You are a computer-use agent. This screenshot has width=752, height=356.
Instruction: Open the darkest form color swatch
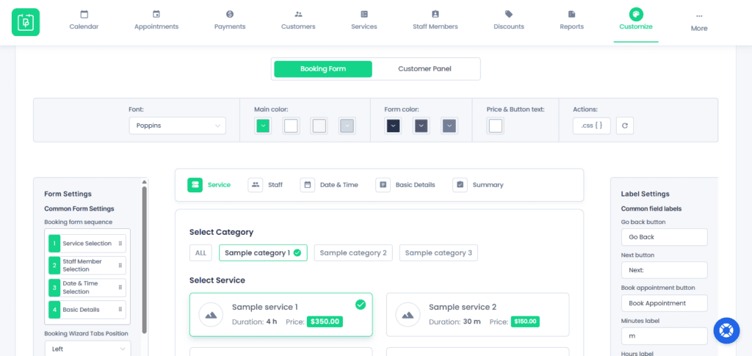click(x=394, y=126)
